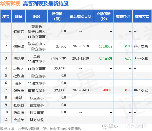
Task: Click the 8.46 average price
Action: pos(128,90)
